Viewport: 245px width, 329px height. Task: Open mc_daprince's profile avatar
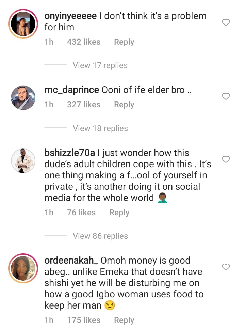(23, 98)
